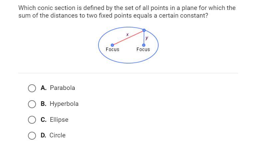The height and width of the screenshot is (145, 270).
Task: Pick the Circle radio button
Action: tap(32, 136)
